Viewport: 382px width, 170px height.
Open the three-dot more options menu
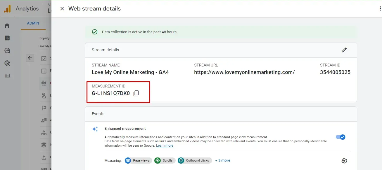[380, 9]
